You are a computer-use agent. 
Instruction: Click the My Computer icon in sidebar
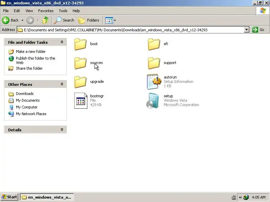click(11, 107)
